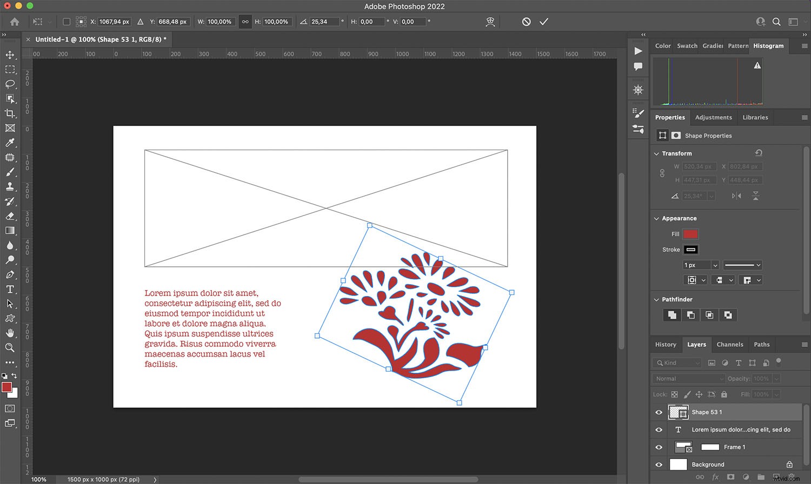811x484 pixels.
Task: Click the red Fill color swatch
Action: tap(690, 234)
